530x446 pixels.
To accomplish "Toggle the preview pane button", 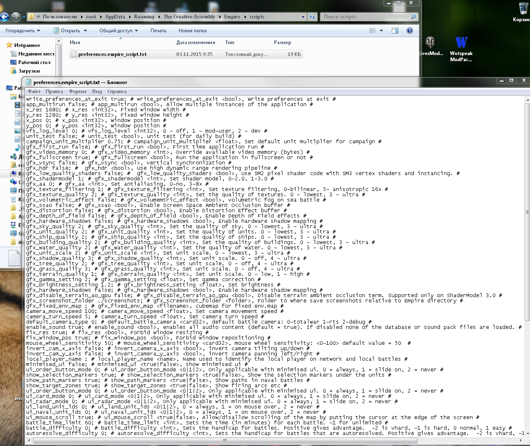I will point(395,31).
